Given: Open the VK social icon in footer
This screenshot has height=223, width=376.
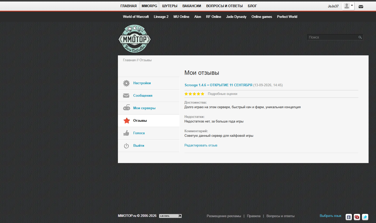Looking at the screenshot, I should click(x=349, y=217).
